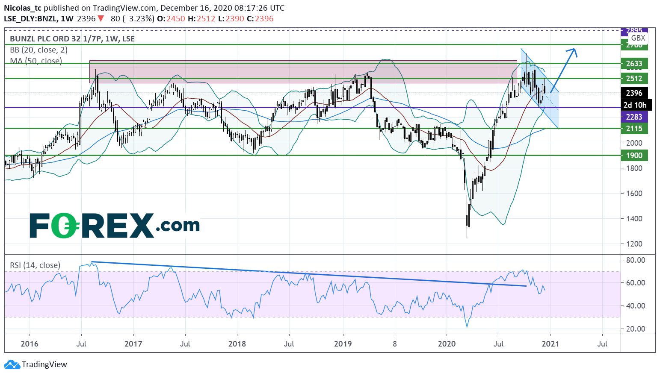The height and width of the screenshot is (376, 660).
Task: Select the 2115 green price label
Action: pyautogui.click(x=634, y=129)
